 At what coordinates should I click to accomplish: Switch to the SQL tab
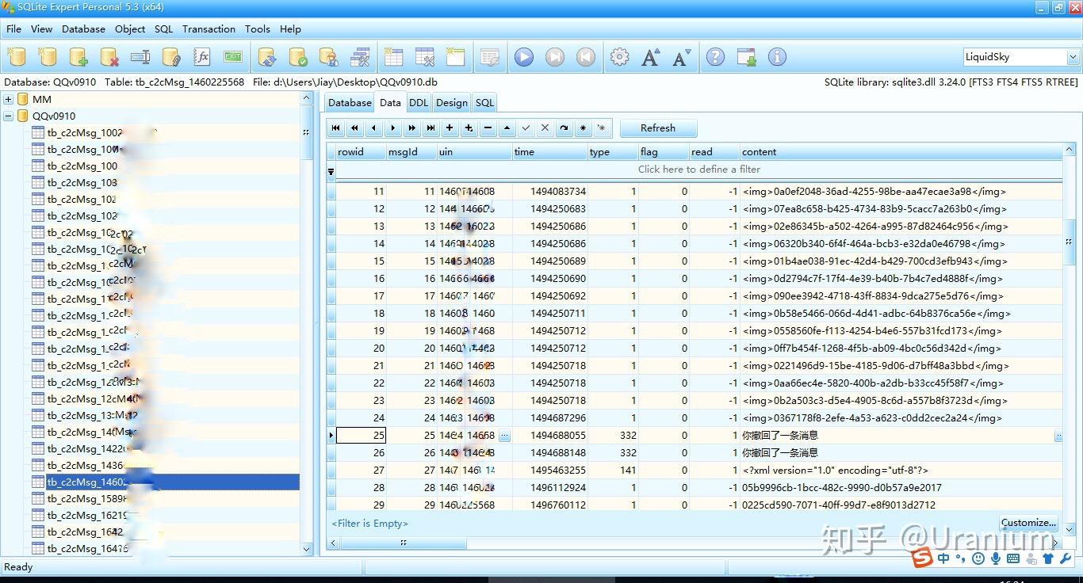(x=484, y=102)
